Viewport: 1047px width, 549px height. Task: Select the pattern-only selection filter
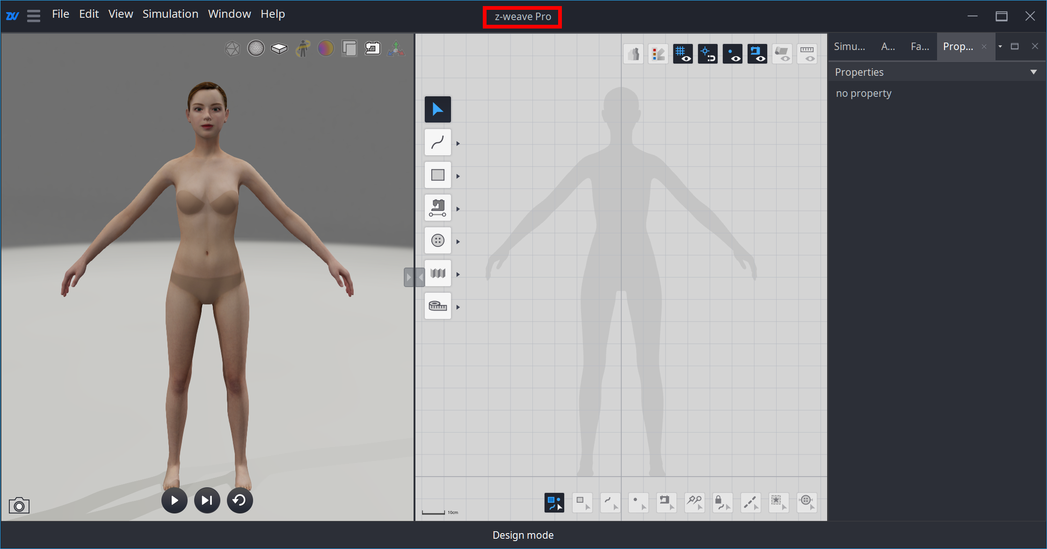tap(582, 503)
